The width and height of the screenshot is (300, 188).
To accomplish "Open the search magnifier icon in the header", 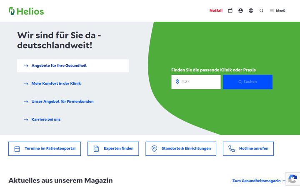I will coord(261,11).
